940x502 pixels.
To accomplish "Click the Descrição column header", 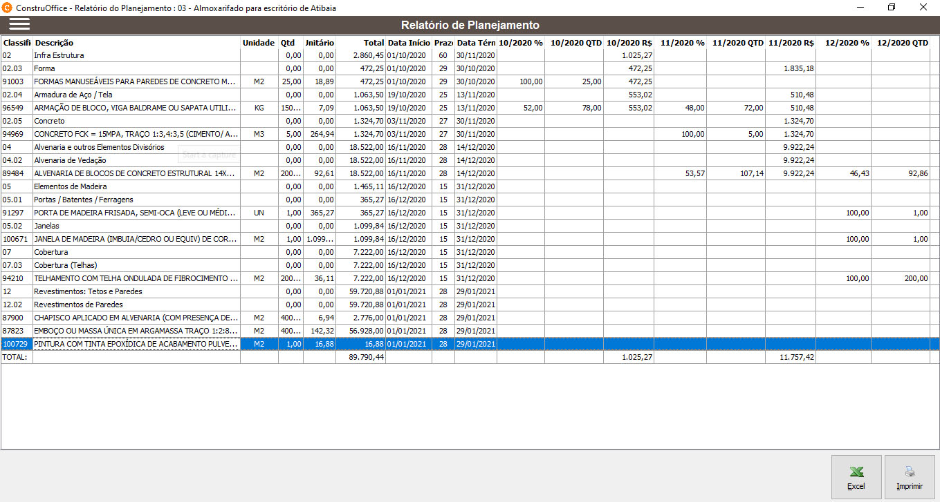I will click(x=136, y=43).
